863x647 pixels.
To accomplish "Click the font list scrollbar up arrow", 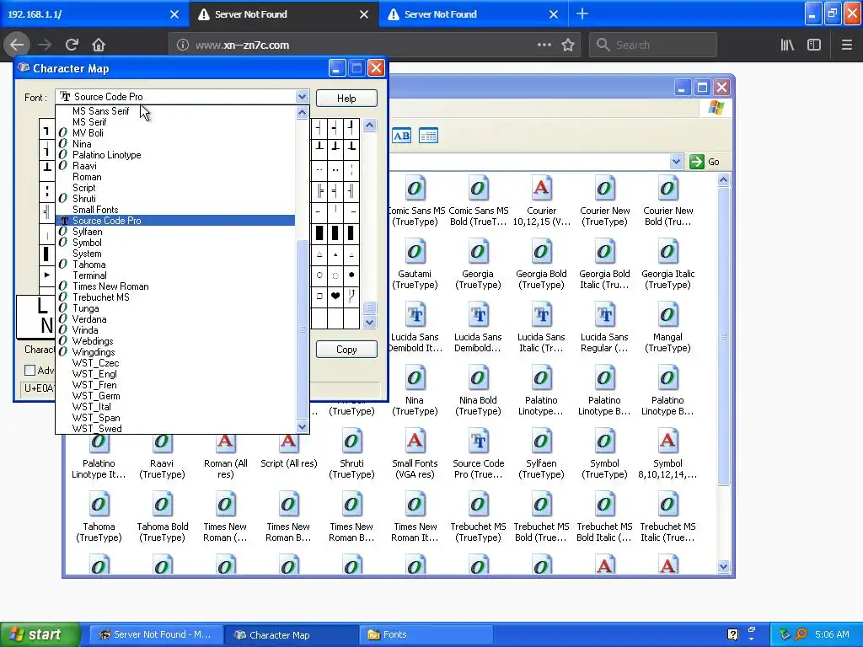I will pos(303,112).
